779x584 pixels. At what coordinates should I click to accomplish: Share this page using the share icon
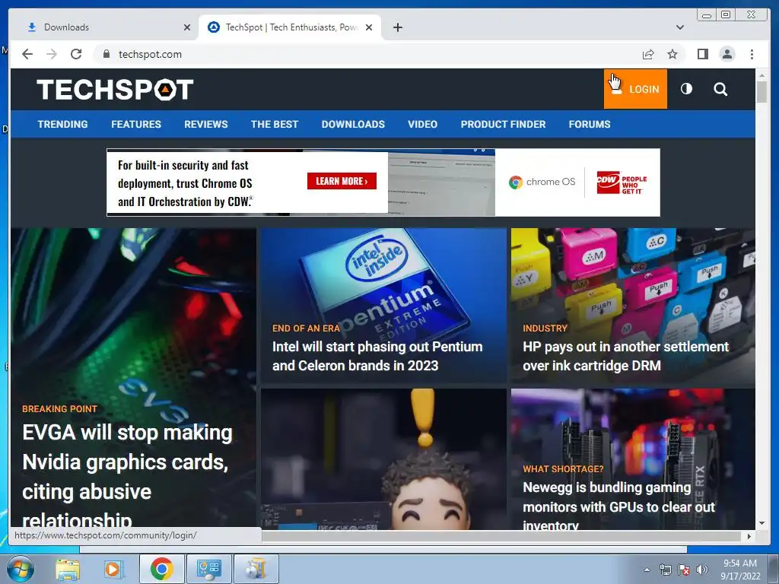648,54
